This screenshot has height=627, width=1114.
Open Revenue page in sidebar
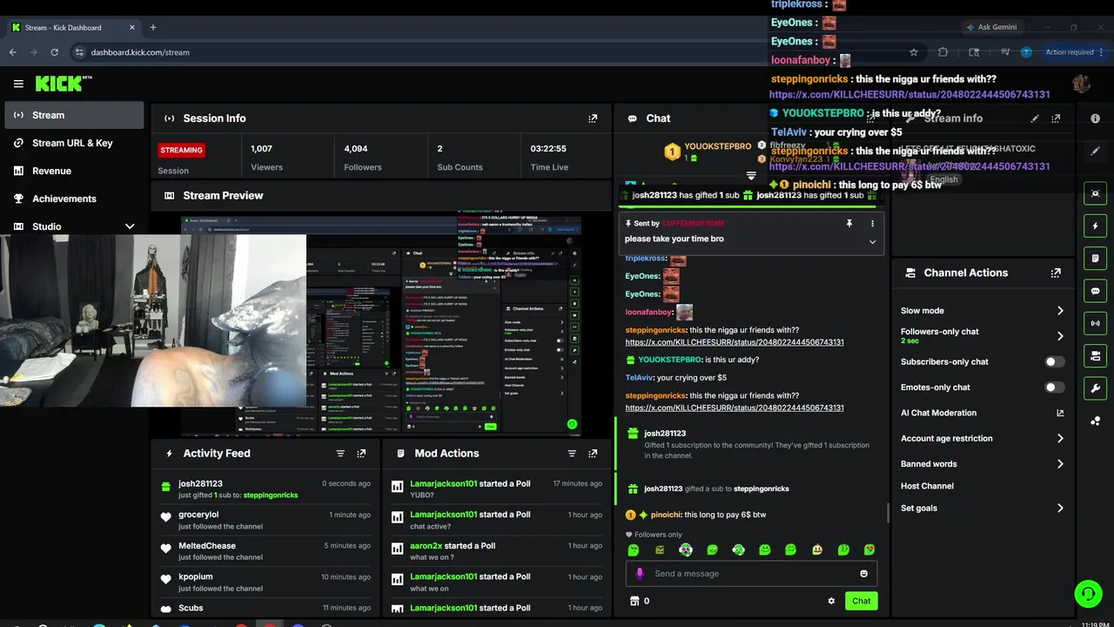coord(74,171)
